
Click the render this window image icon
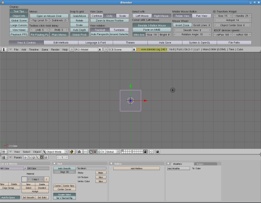[158, 152]
